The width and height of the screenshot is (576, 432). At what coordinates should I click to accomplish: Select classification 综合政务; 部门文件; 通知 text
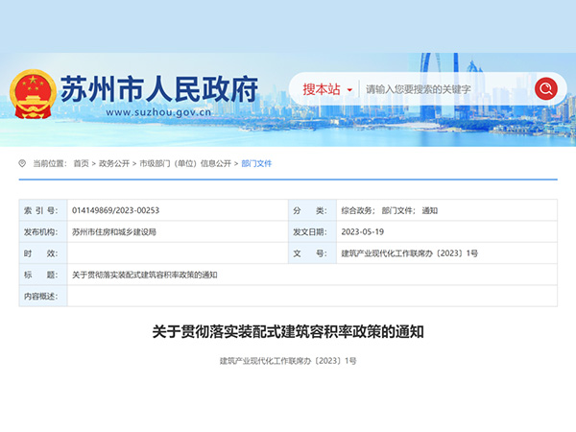tap(390, 210)
